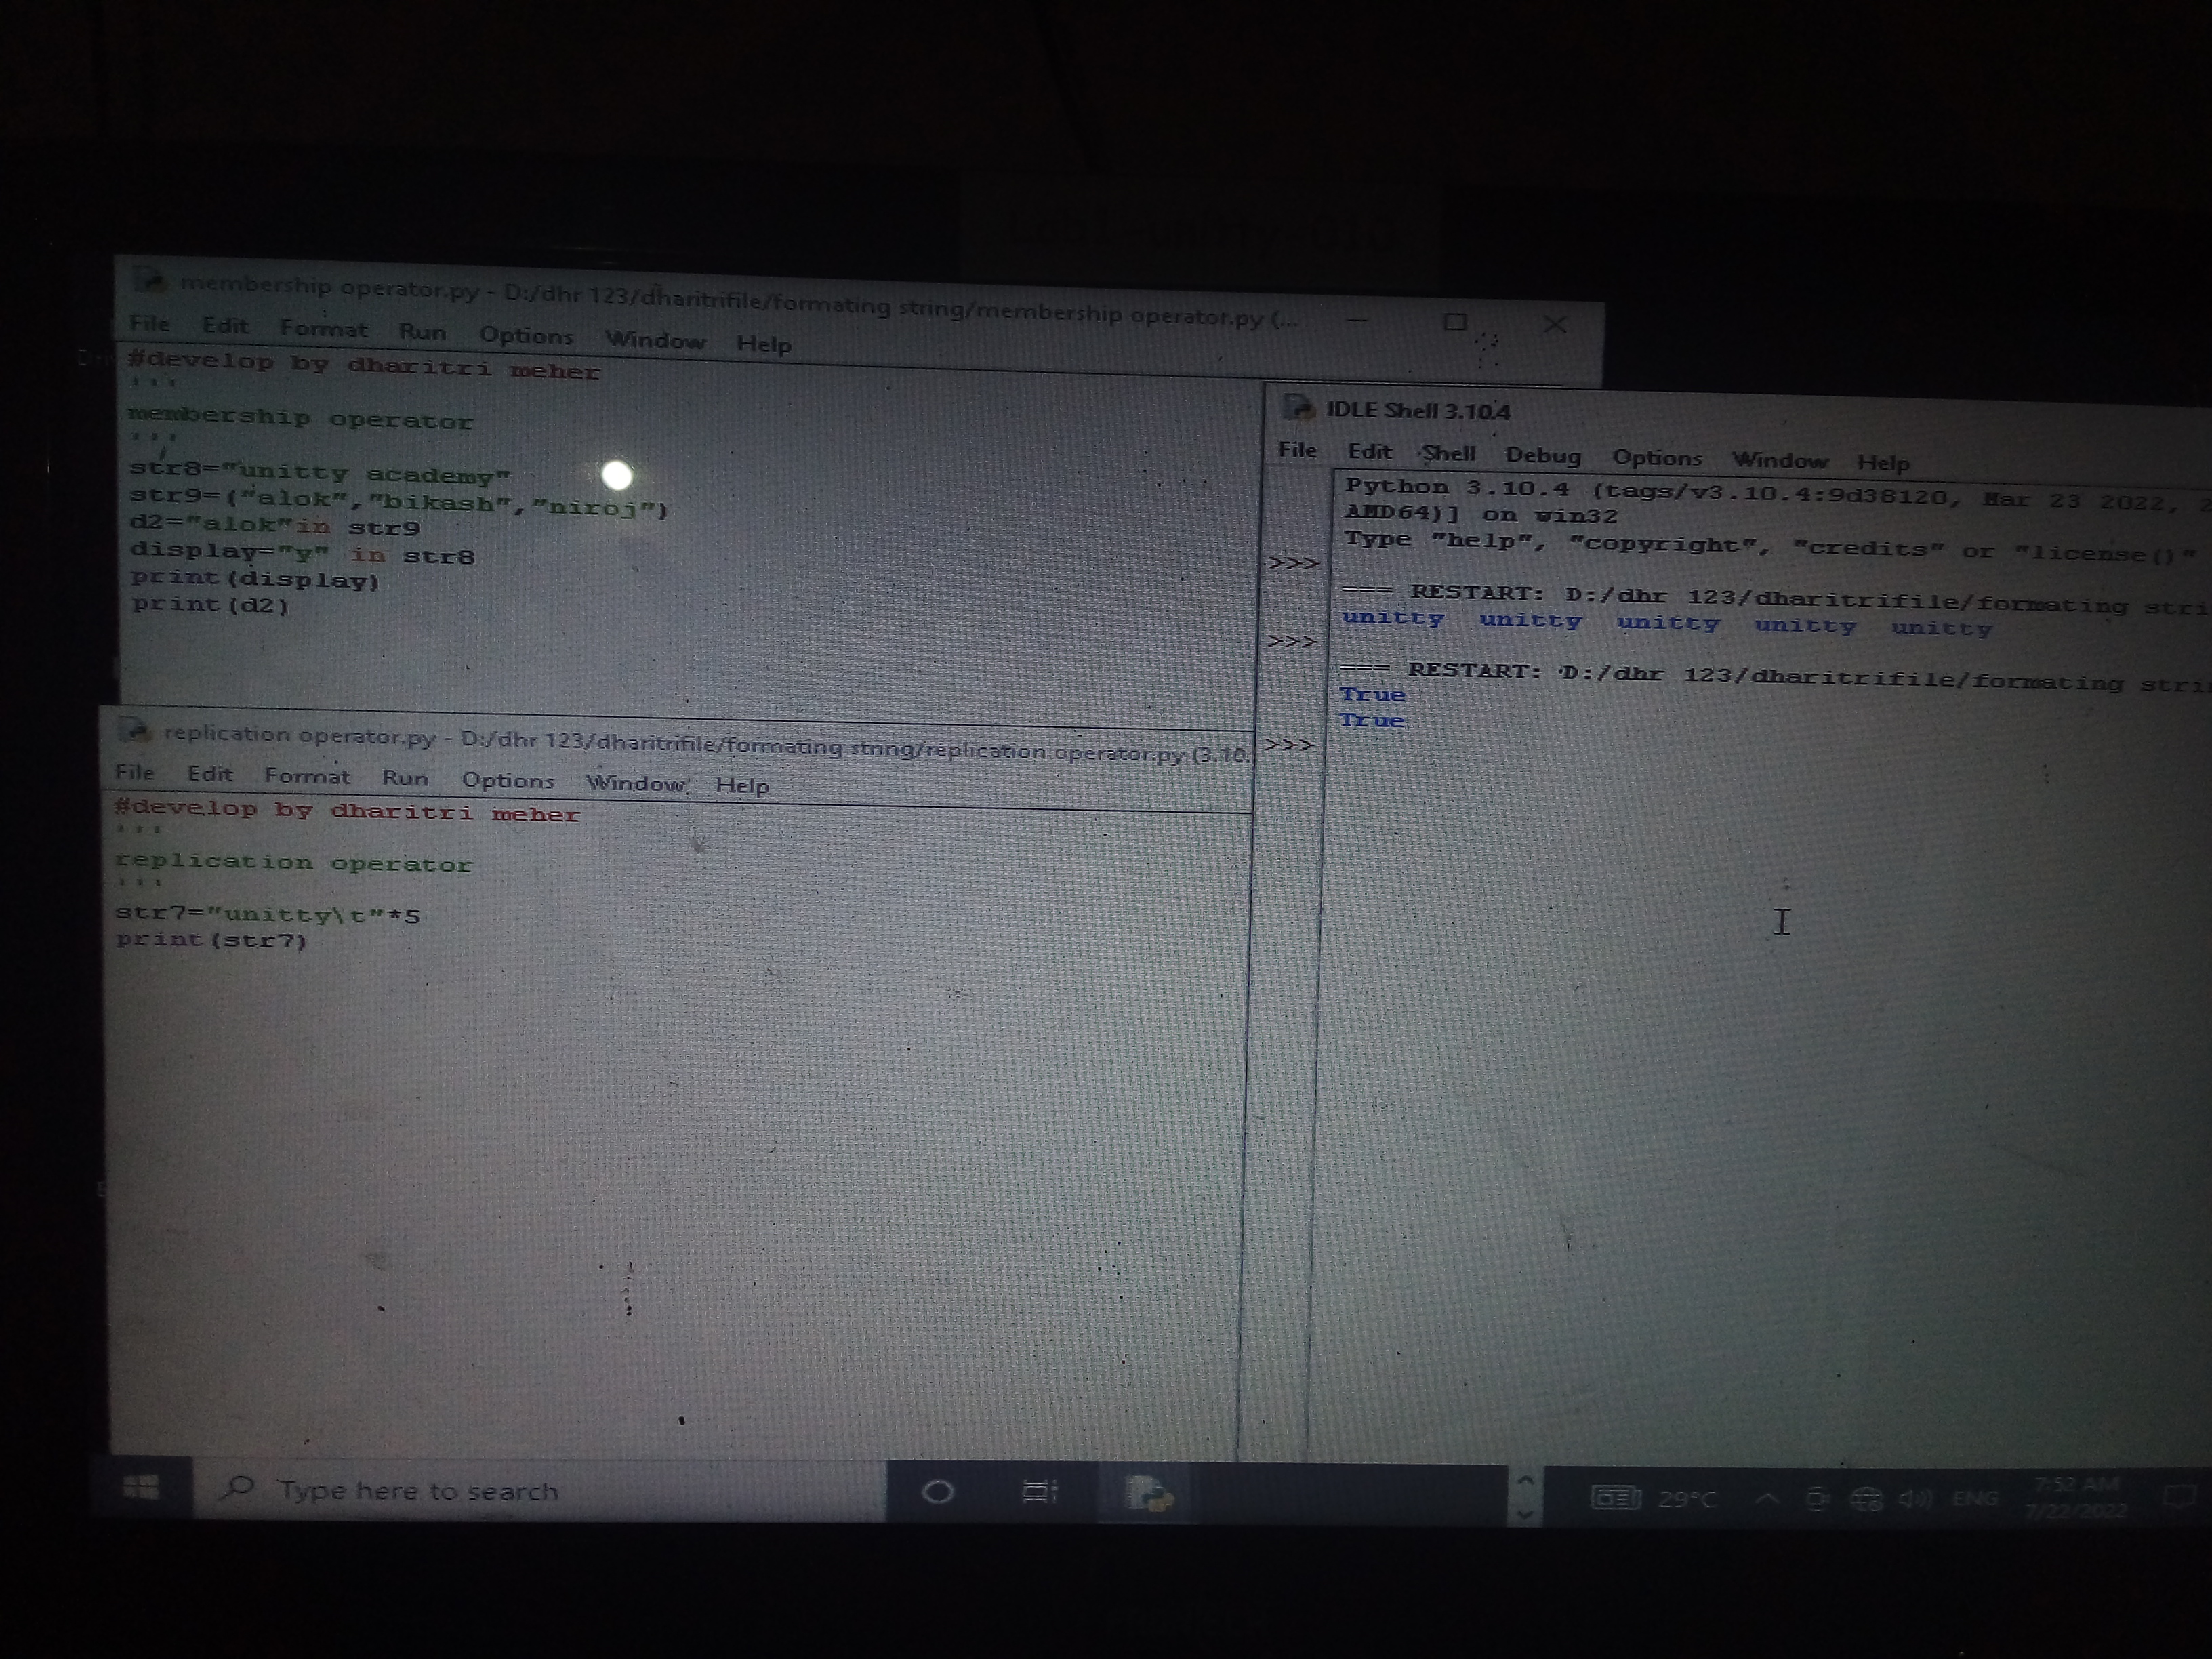
Task: Open Run menu in replication operator window
Action: (x=405, y=778)
